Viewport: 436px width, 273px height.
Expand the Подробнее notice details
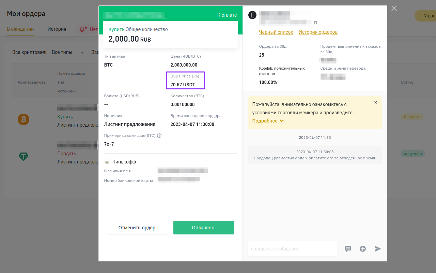point(268,121)
